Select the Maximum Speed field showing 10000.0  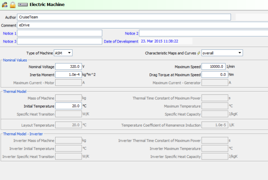[x=214, y=67]
